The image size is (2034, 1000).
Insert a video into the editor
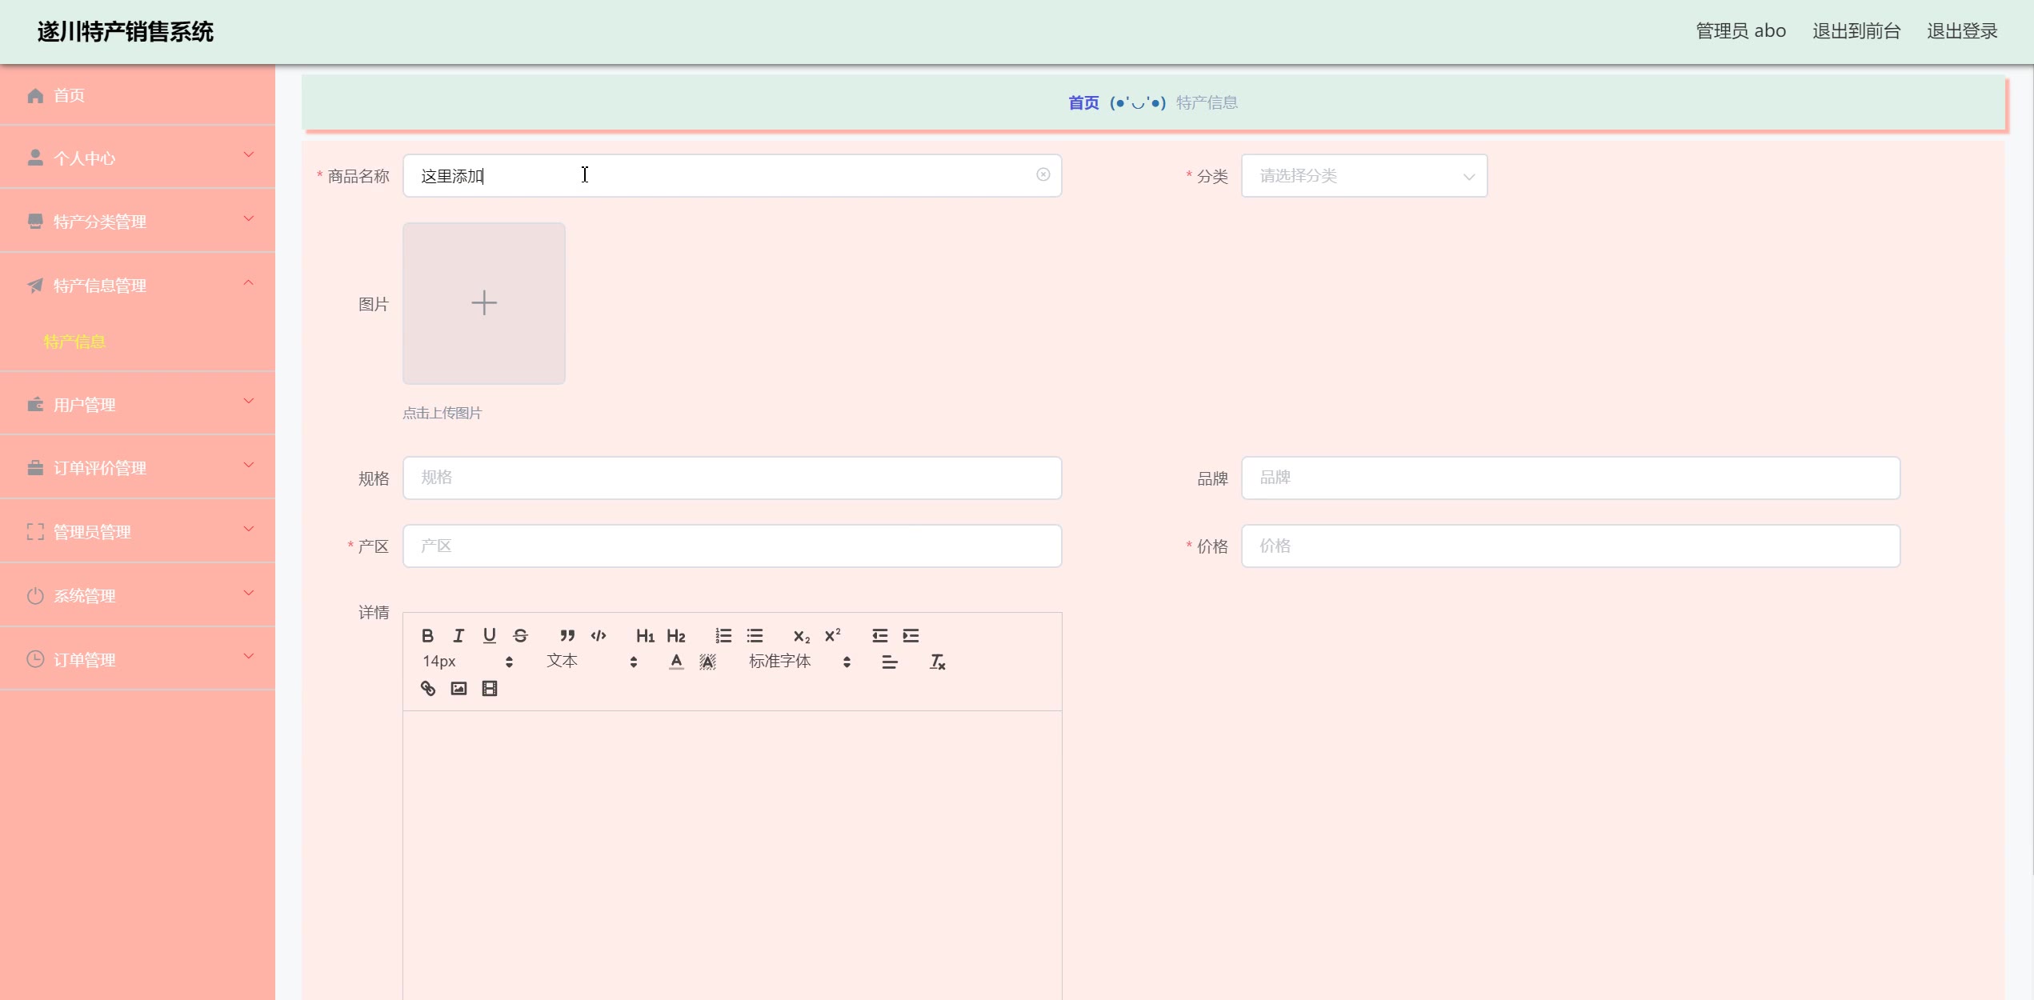click(x=490, y=688)
